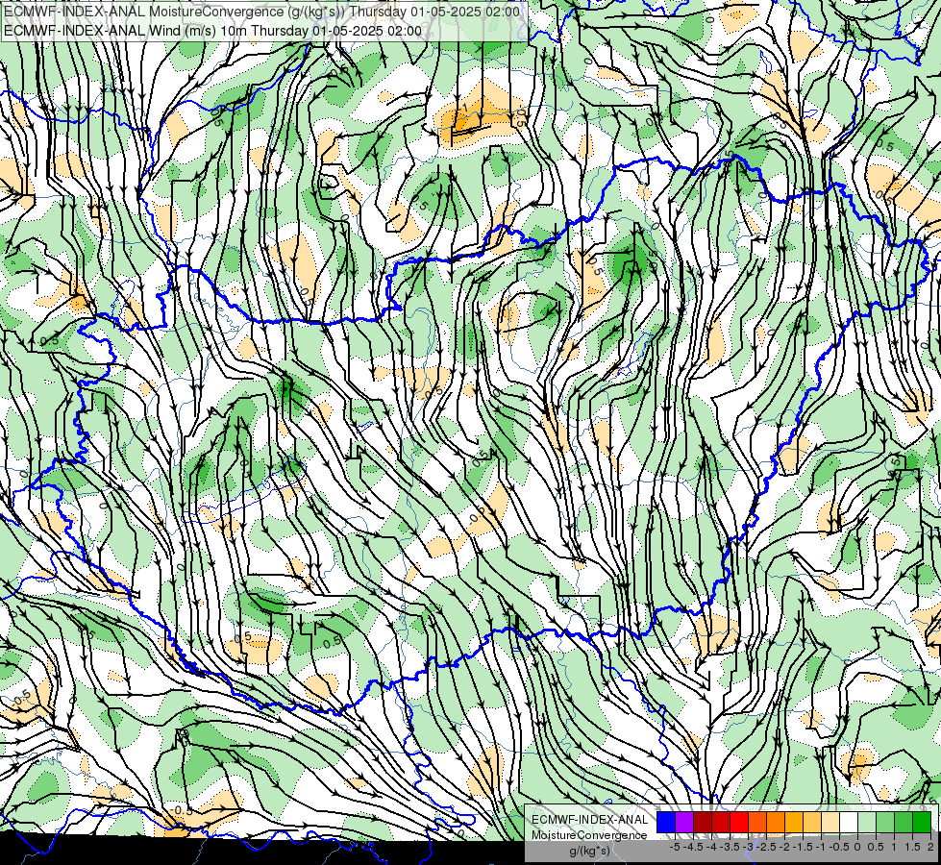Click the orange swatch between -2.5 and -2

click(776, 823)
